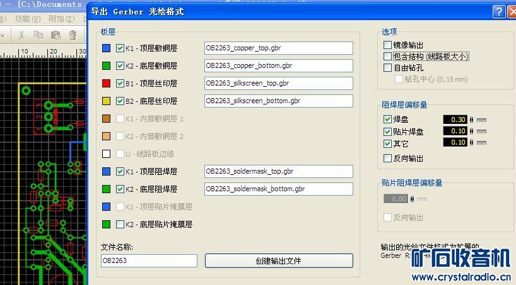Enable 反向输出 under 阻焊层偏移量

(x=388, y=159)
